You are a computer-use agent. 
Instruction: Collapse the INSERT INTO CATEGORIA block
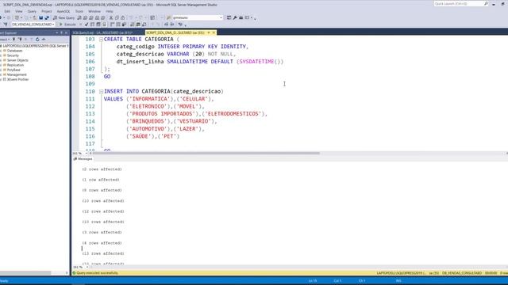[x=101, y=92]
